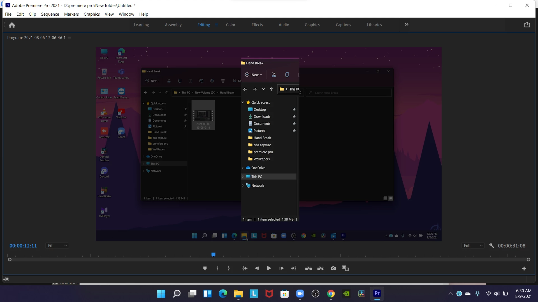The width and height of the screenshot is (538, 302).
Task: Open the Program monitor panel menu
Action: 69,38
